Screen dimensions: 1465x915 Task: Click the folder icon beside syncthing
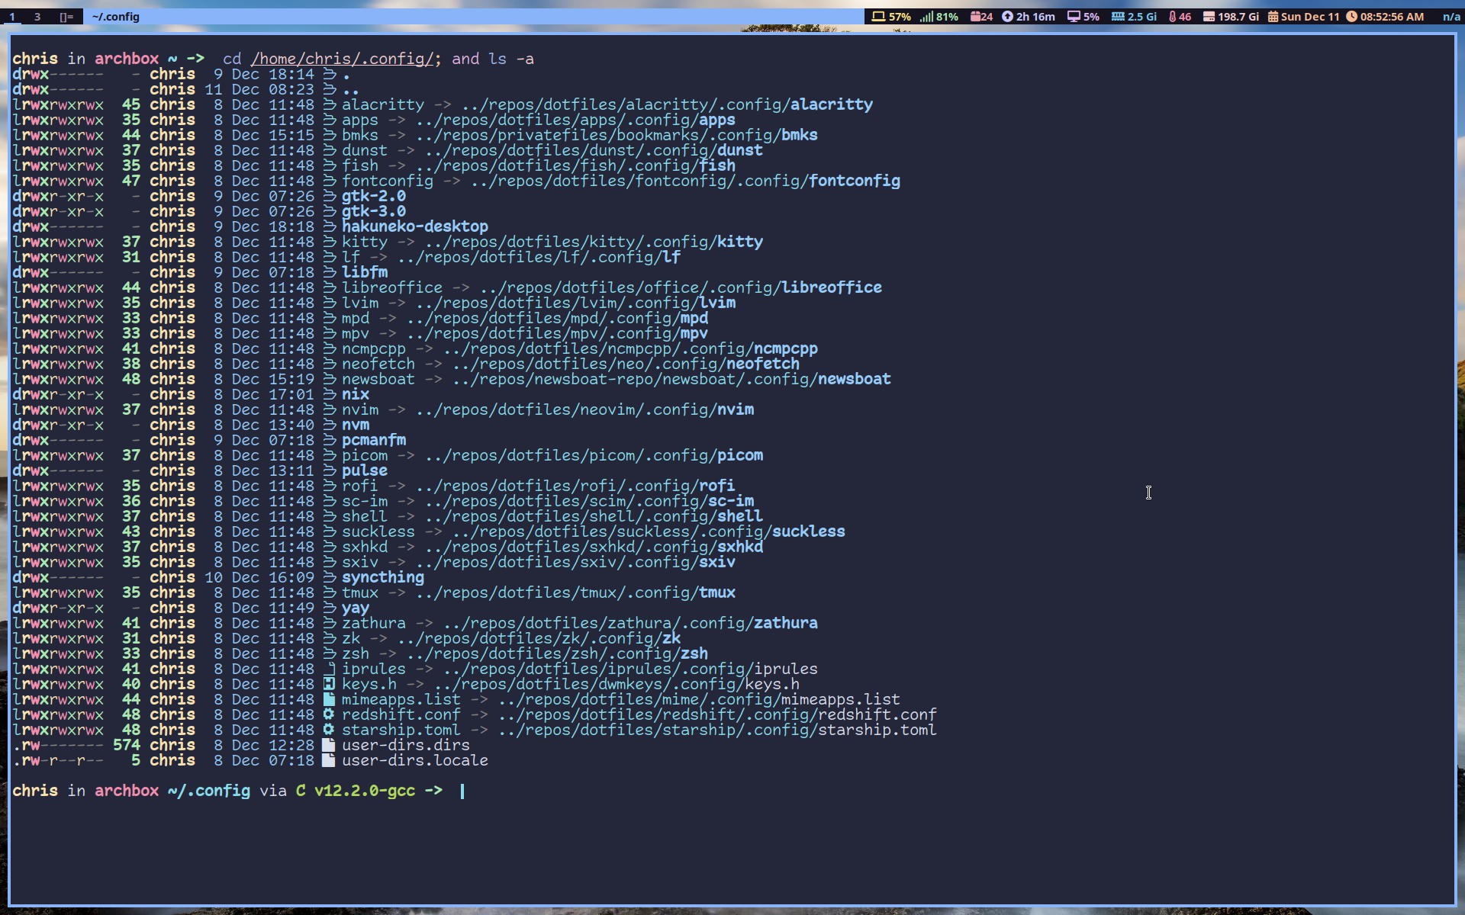(x=330, y=577)
